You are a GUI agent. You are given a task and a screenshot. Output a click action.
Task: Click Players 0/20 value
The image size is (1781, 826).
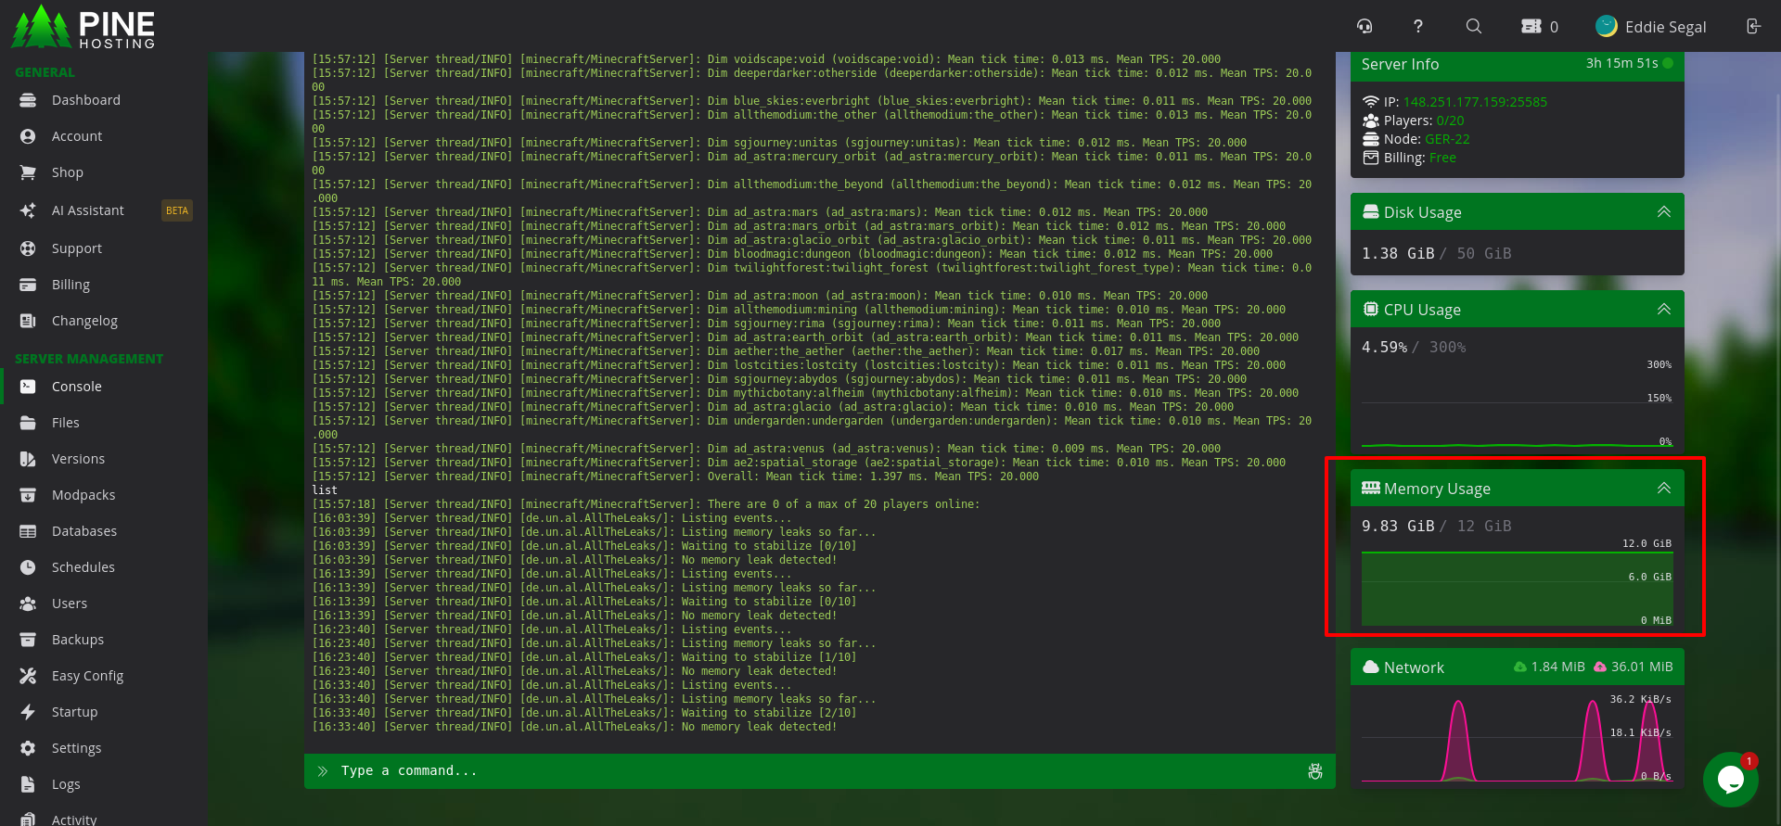(x=1450, y=121)
